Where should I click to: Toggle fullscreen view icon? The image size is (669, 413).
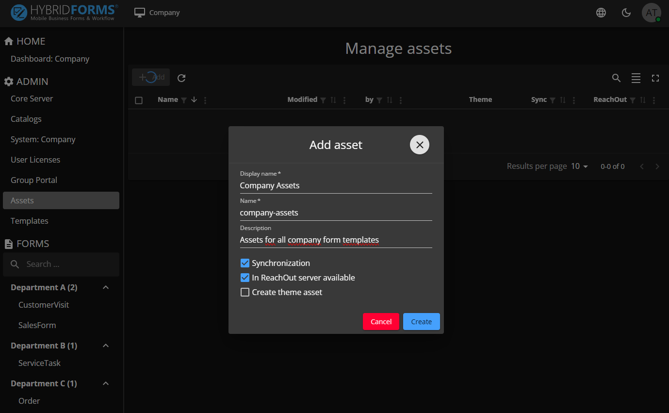[x=655, y=78]
